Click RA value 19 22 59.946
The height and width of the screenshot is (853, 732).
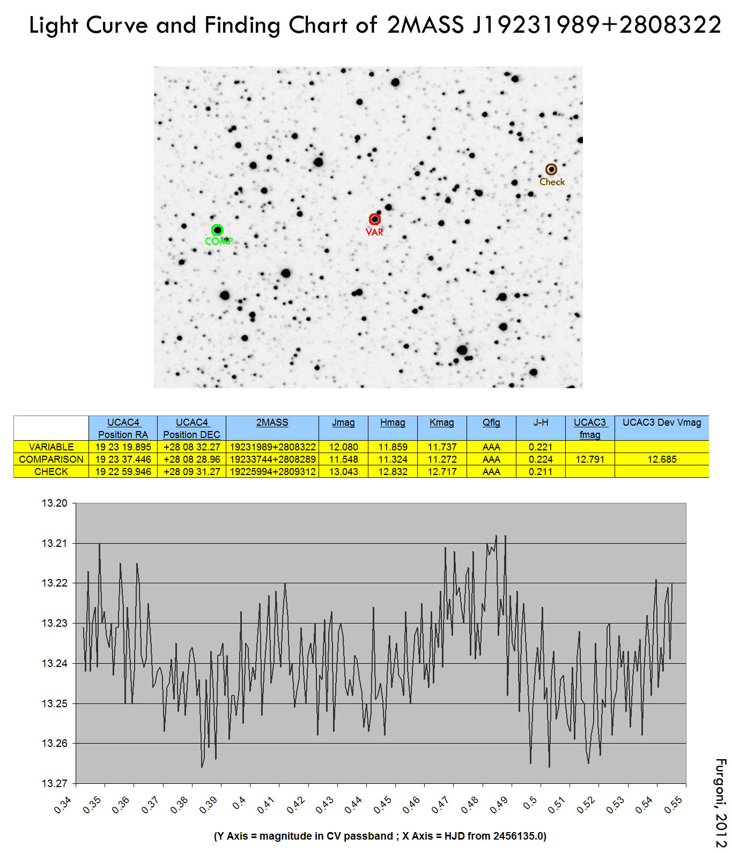tap(123, 472)
